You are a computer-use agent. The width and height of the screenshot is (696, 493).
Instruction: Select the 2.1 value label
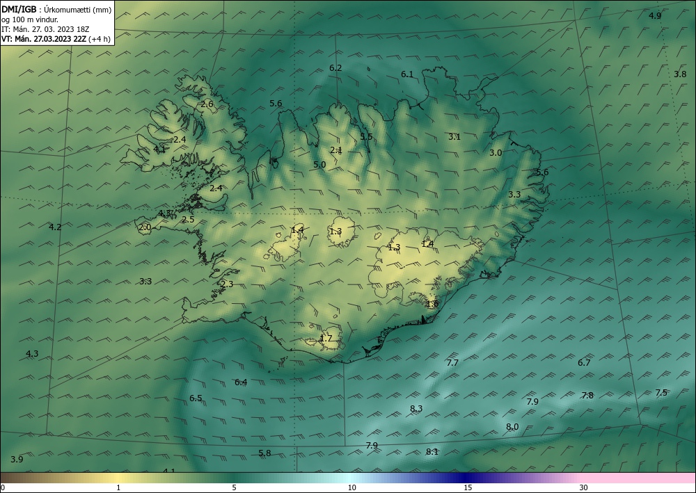pos(336,150)
